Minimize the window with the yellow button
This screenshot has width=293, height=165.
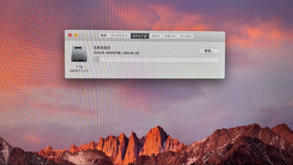[75, 35]
